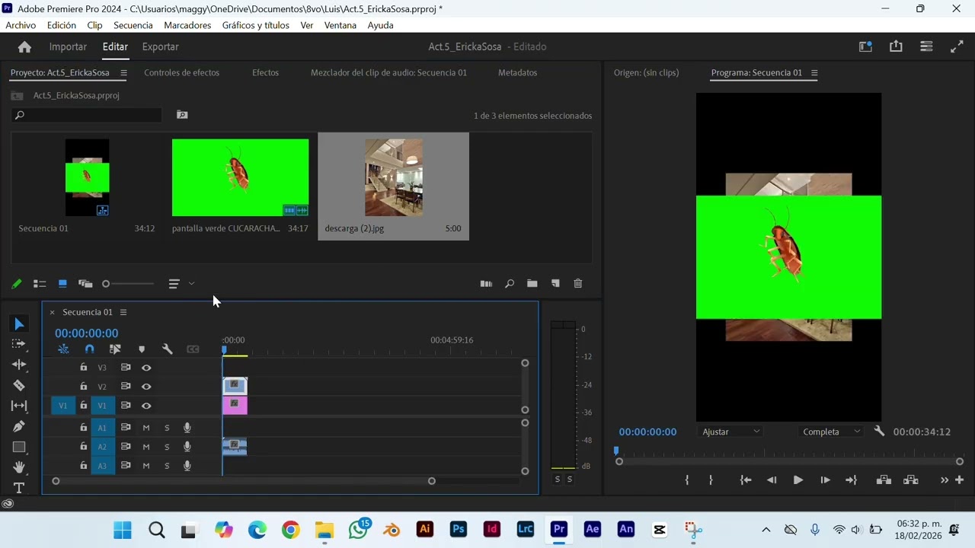This screenshot has width=975, height=548.
Task: Select the Slip tool
Action: click(x=19, y=406)
